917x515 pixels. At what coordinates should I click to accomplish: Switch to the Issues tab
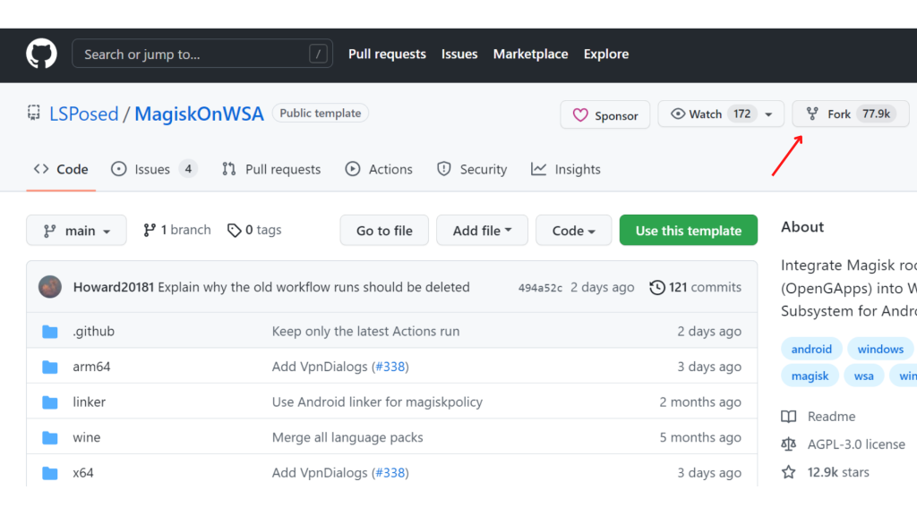(154, 169)
